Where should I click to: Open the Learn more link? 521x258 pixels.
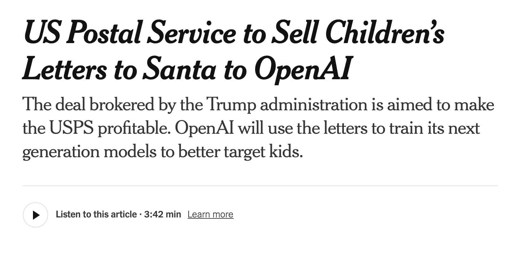210,215
